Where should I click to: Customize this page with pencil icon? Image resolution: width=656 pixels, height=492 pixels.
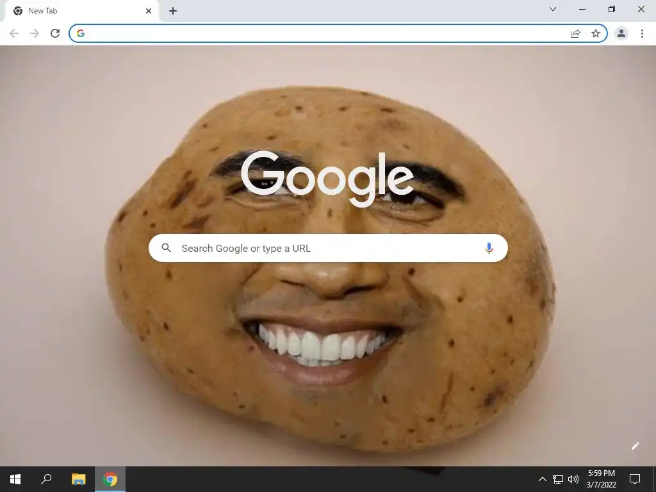coord(635,446)
